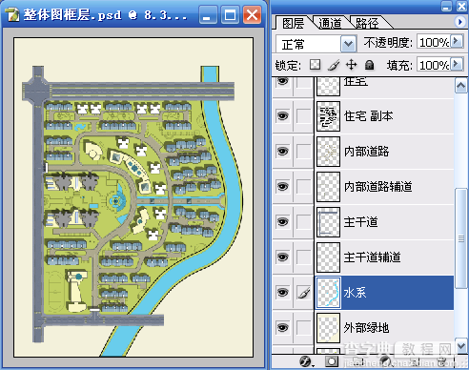The image size is (469, 370).
Task: Click the 主干道辅道 layer thumbnail
Action: (x=328, y=257)
